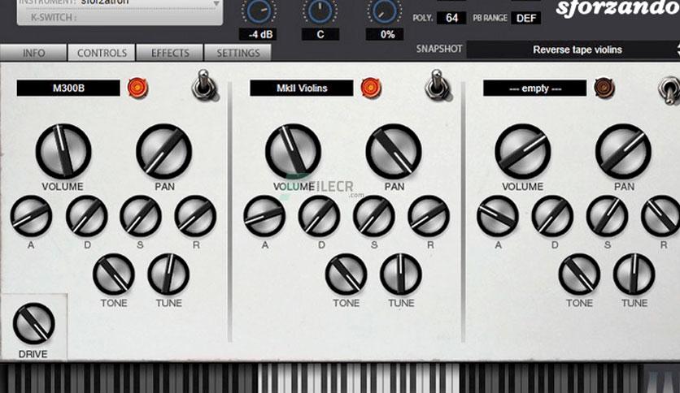This screenshot has width=680, height=393.
Task: Click the master volume knob above -4 dB
Action: [259, 11]
